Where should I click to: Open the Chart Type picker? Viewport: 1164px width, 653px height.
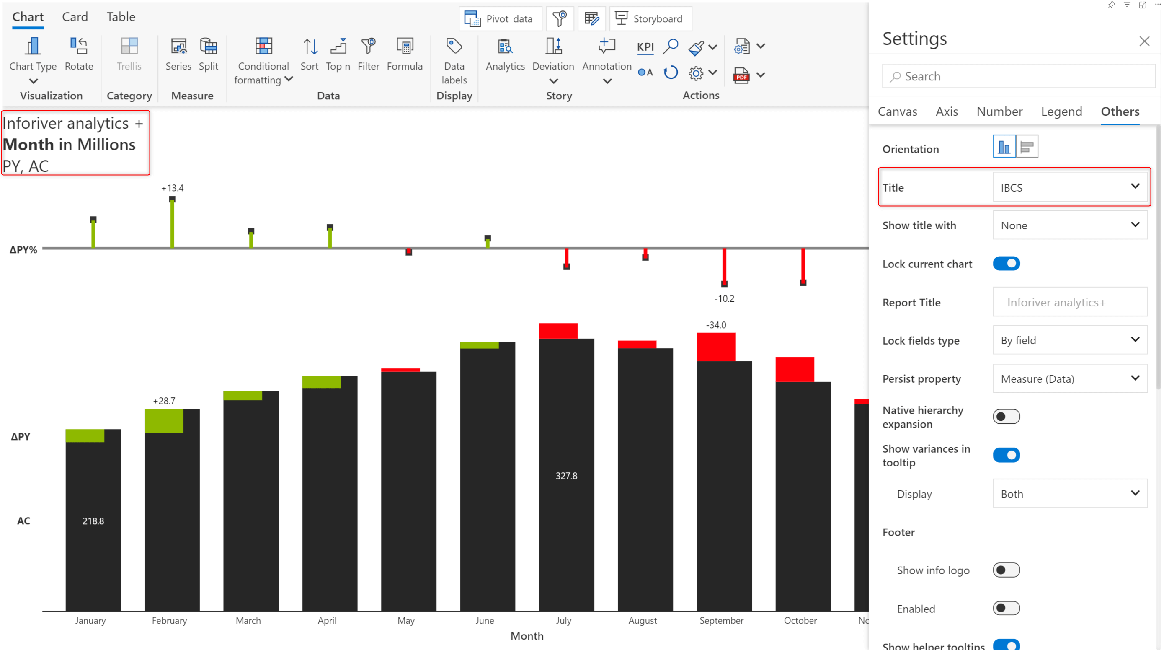[x=33, y=60]
